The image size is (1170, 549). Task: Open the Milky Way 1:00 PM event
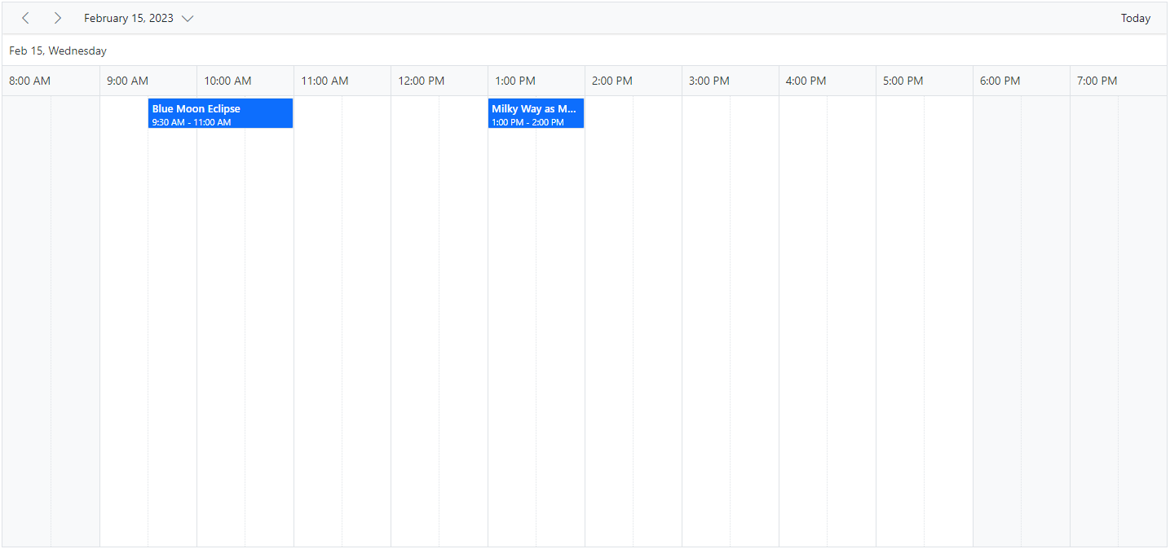click(x=536, y=114)
